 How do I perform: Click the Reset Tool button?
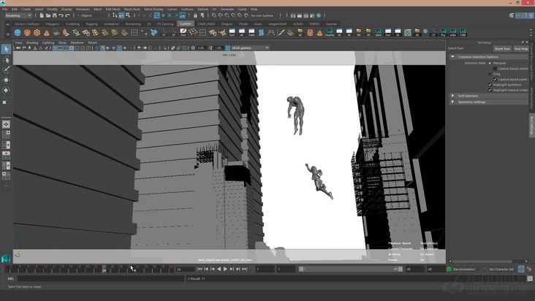pos(501,49)
